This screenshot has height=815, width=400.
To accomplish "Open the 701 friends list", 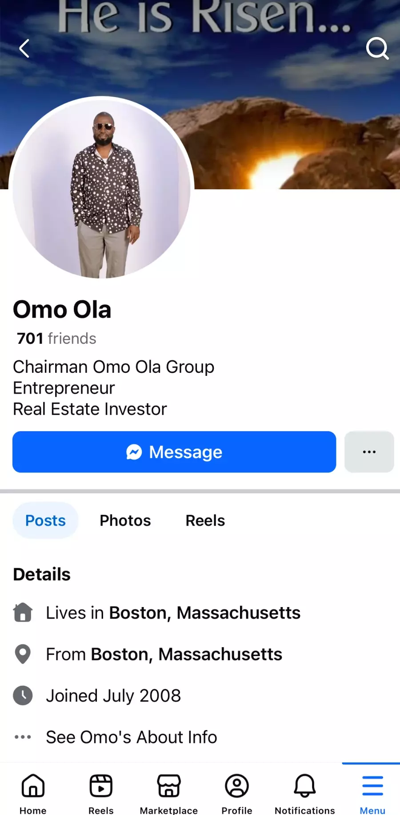I will click(56, 338).
